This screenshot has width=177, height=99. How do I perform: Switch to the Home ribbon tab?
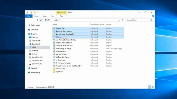[37, 16]
